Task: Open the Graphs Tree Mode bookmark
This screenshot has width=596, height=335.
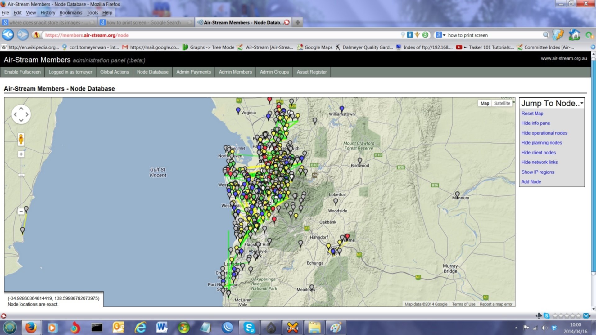Action: [x=208, y=47]
